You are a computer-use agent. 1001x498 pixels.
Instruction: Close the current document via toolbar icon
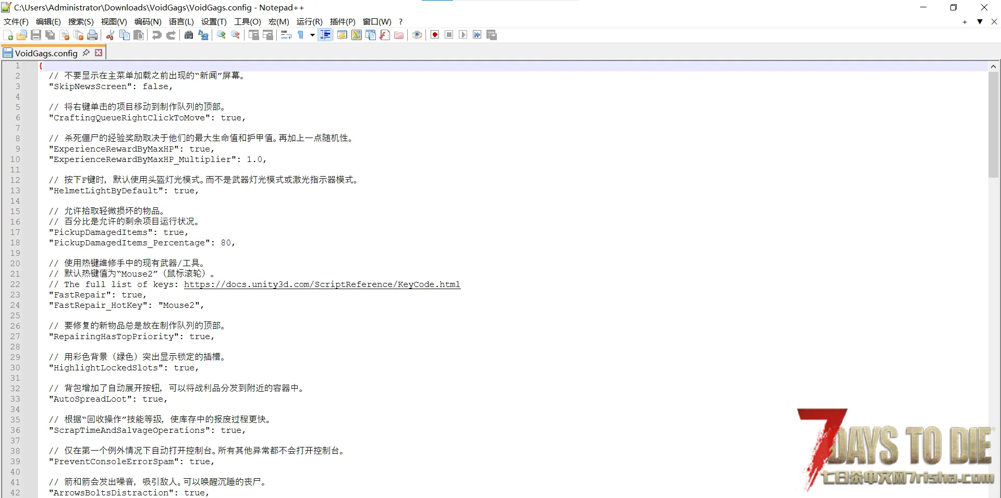tap(65, 35)
